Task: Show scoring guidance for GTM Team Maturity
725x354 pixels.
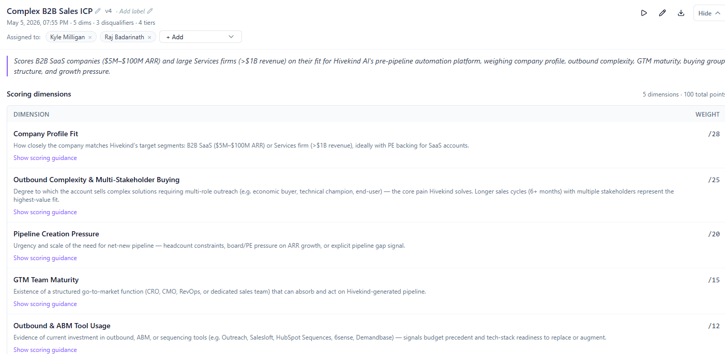Action: (x=45, y=304)
